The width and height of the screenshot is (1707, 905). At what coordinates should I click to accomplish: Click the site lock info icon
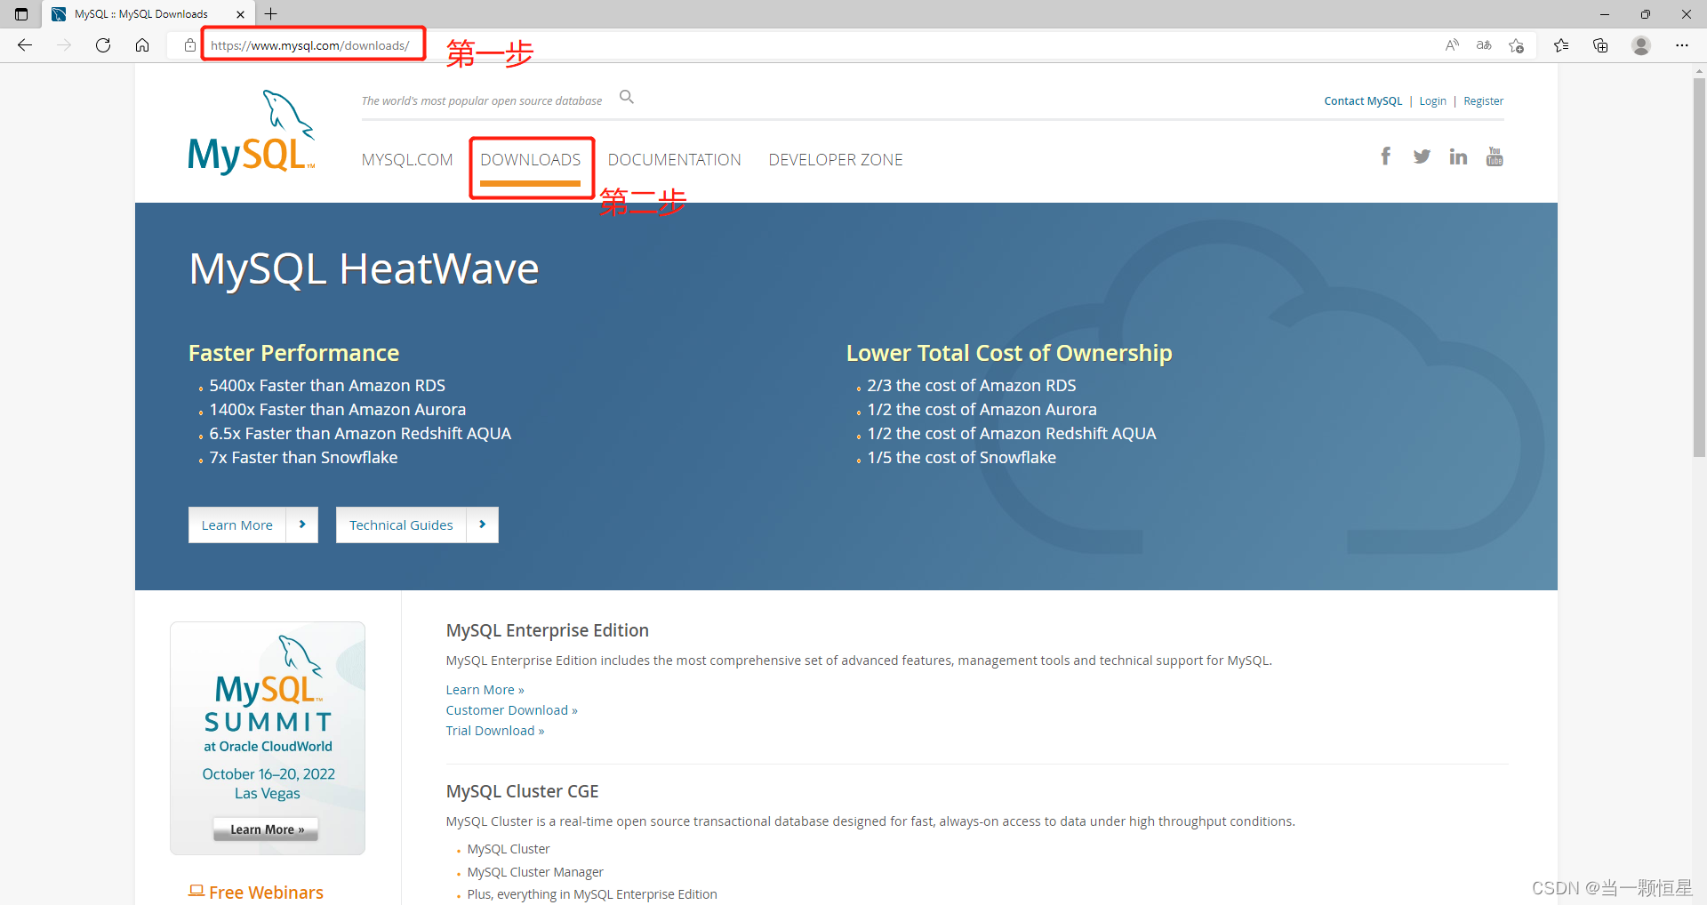click(189, 45)
